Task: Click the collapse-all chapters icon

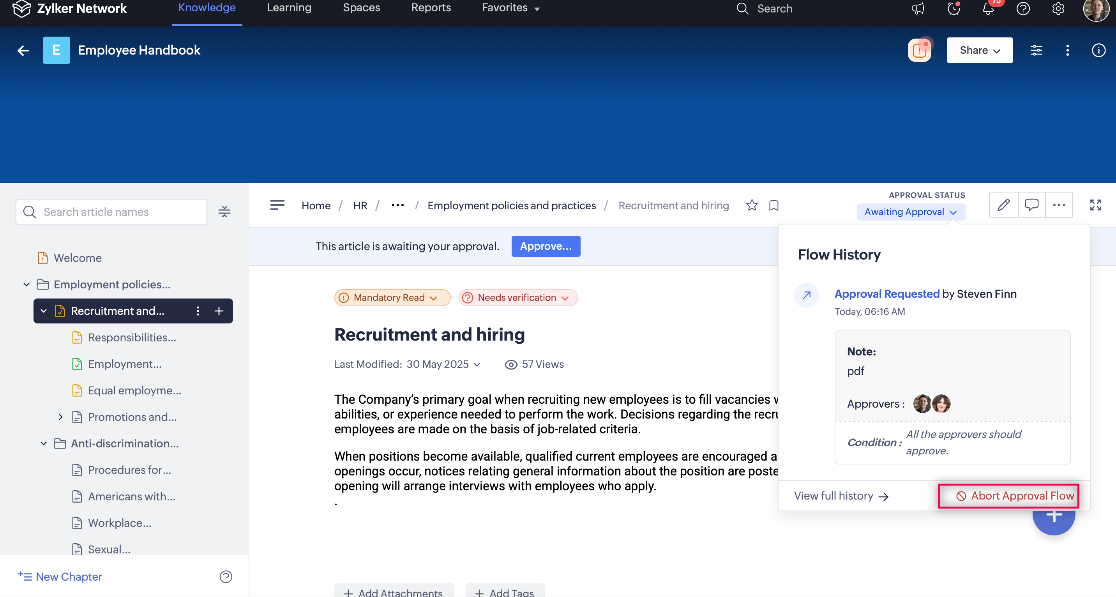Action: pyautogui.click(x=224, y=212)
